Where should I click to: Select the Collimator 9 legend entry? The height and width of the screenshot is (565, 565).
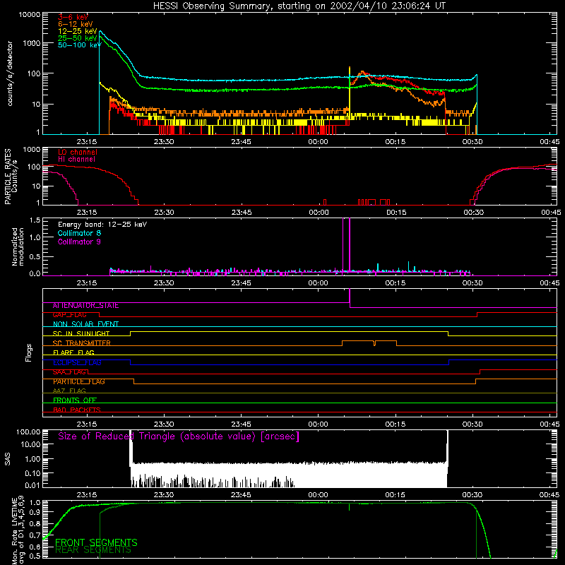pos(79,242)
